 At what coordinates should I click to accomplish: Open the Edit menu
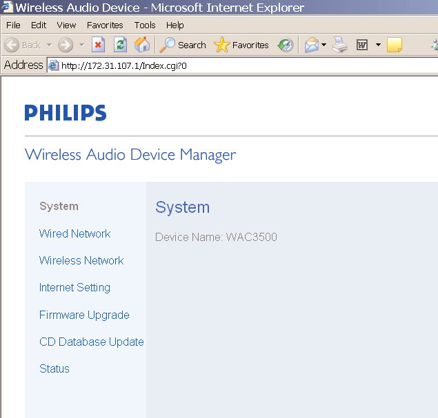[39, 25]
